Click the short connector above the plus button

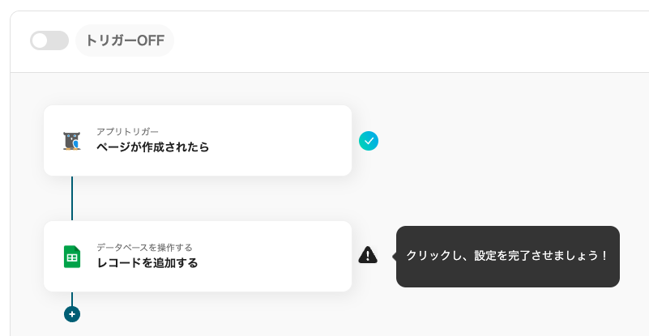[72, 298]
